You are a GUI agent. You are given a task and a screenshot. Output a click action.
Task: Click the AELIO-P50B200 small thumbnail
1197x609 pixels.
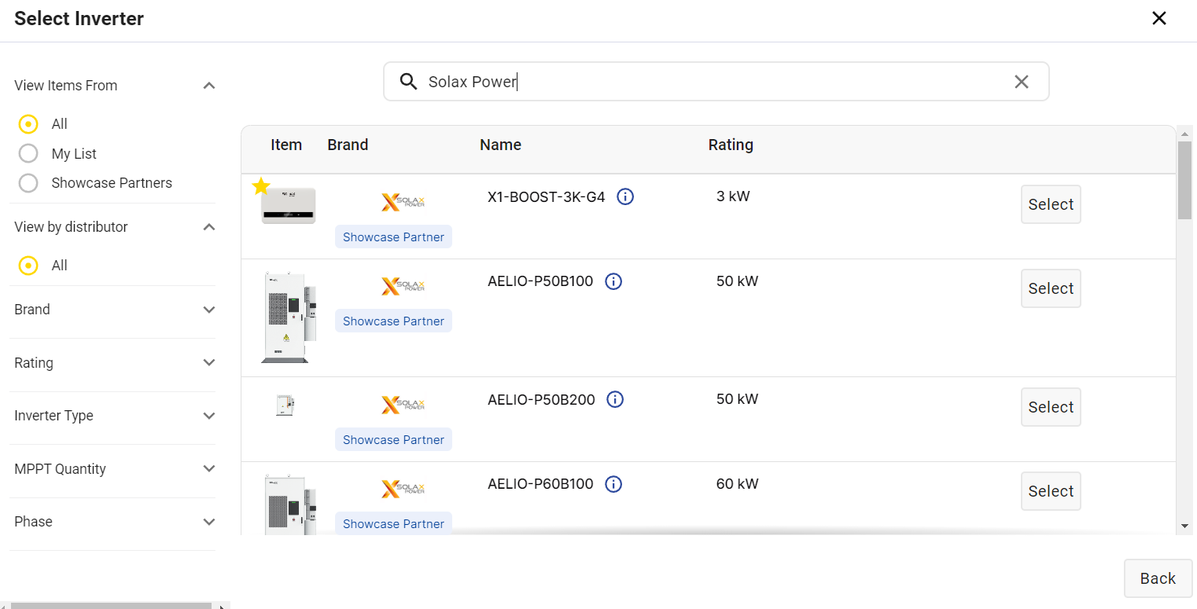285,405
